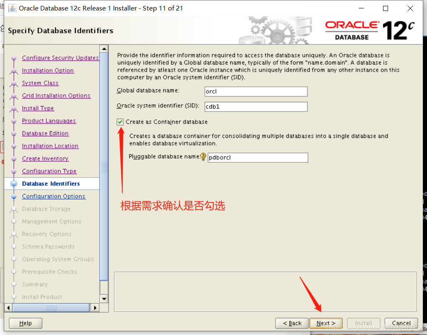Click the Schema Passwords step text
This screenshot has height=335, width=427.
click(x=48, y=247)
